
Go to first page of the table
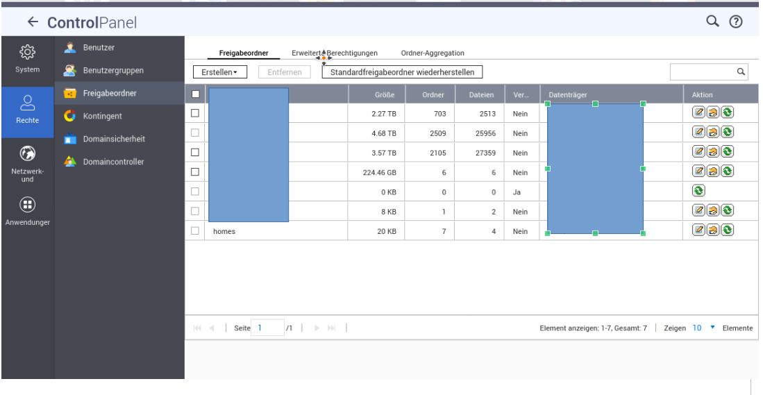coord(197,328)
